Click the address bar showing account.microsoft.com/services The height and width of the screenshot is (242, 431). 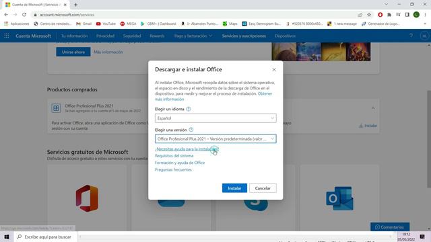pyautogui.click(x=193, y=15)
